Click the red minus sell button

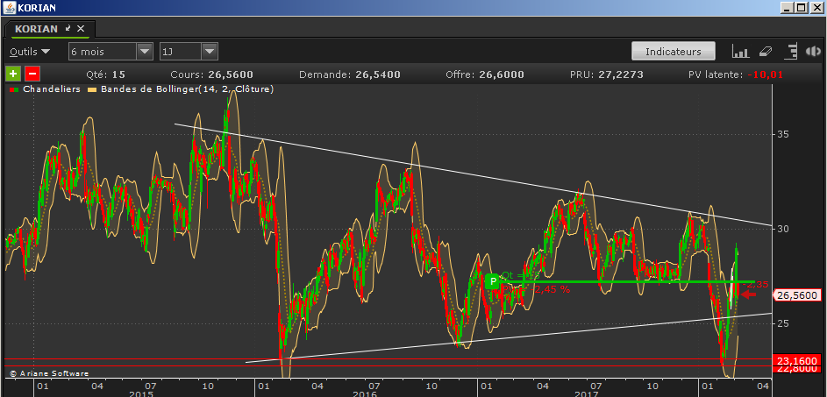32,74
